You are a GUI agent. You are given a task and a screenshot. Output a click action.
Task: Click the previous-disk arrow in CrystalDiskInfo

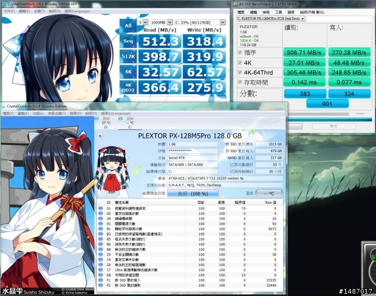pyautogui.click(x=100, y=136)
